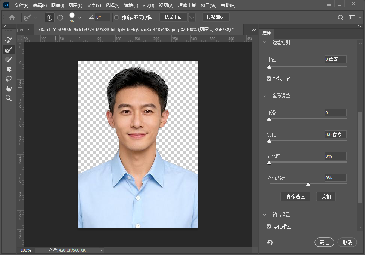Click the 移动边缘 slider handle
The width and height of the screenshot is (365, 255).
point(308,185)
